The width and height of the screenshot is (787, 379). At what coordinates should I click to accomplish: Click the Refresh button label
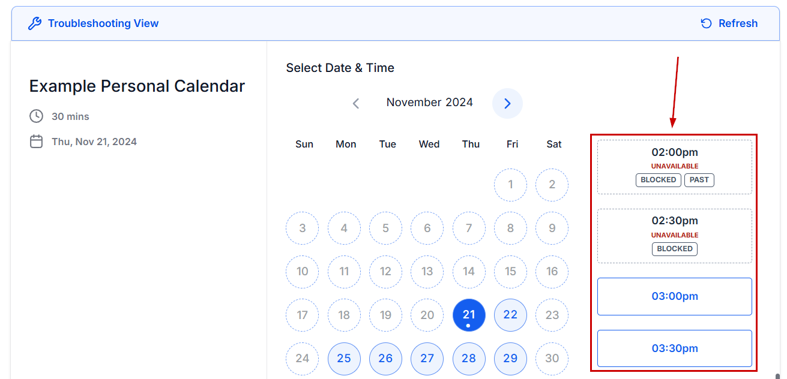click(x=738, y=24)
